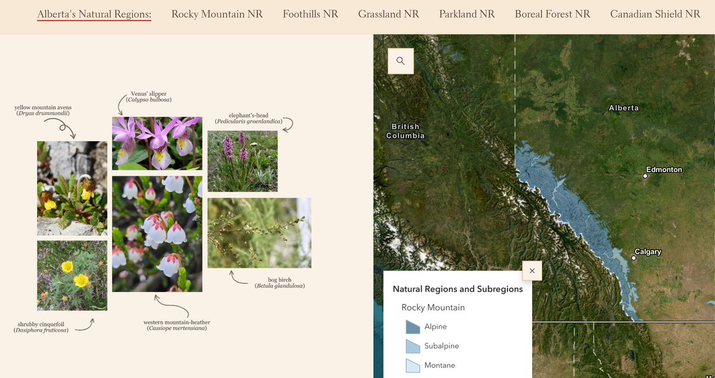Dismiss the Natural Regions legend panel
This screenshot has width=715, height=378.
coord(532,270)
